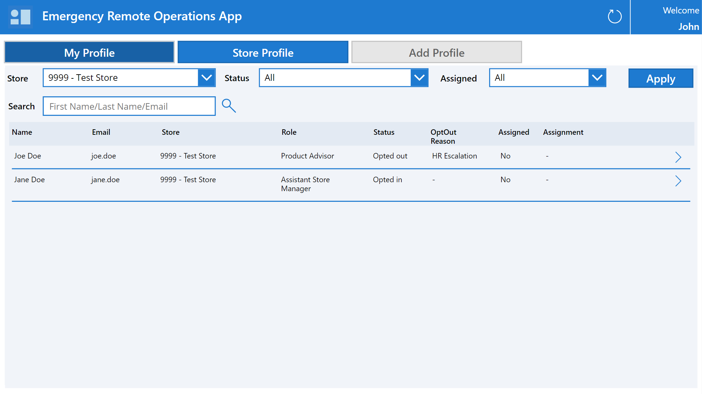The height and width of the screenshot is (394, 702).
Task: Select the Jane Doe name cell
Action: pyautogui.click(x=29, y=179)
